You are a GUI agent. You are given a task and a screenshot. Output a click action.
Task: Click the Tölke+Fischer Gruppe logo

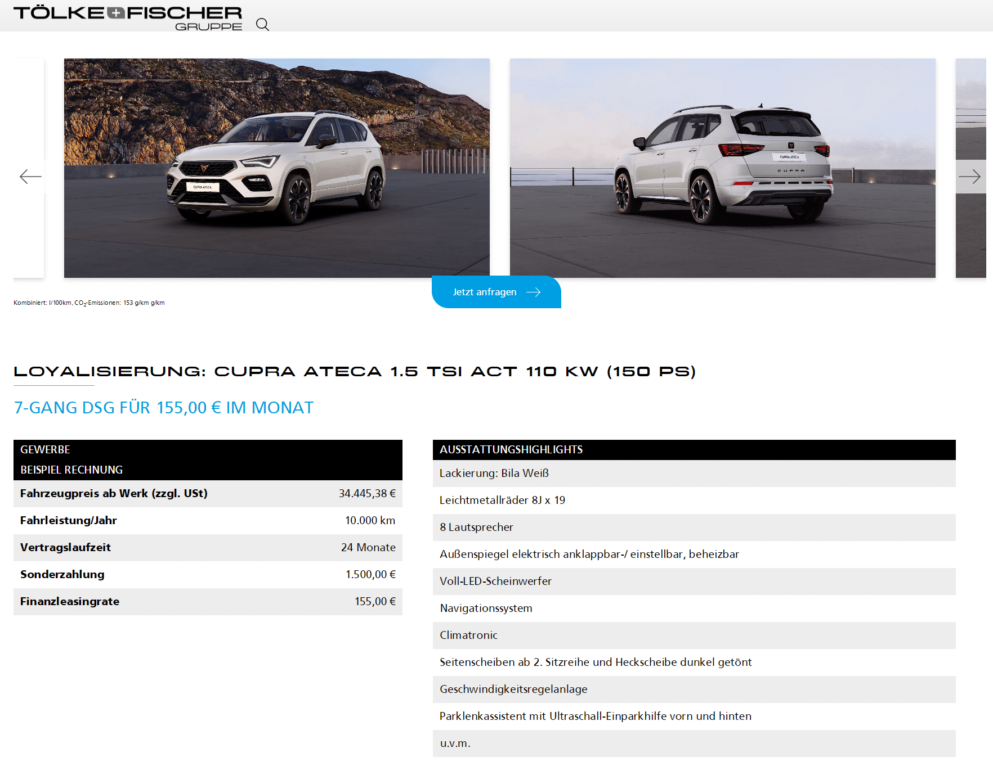tap(128, 18)
